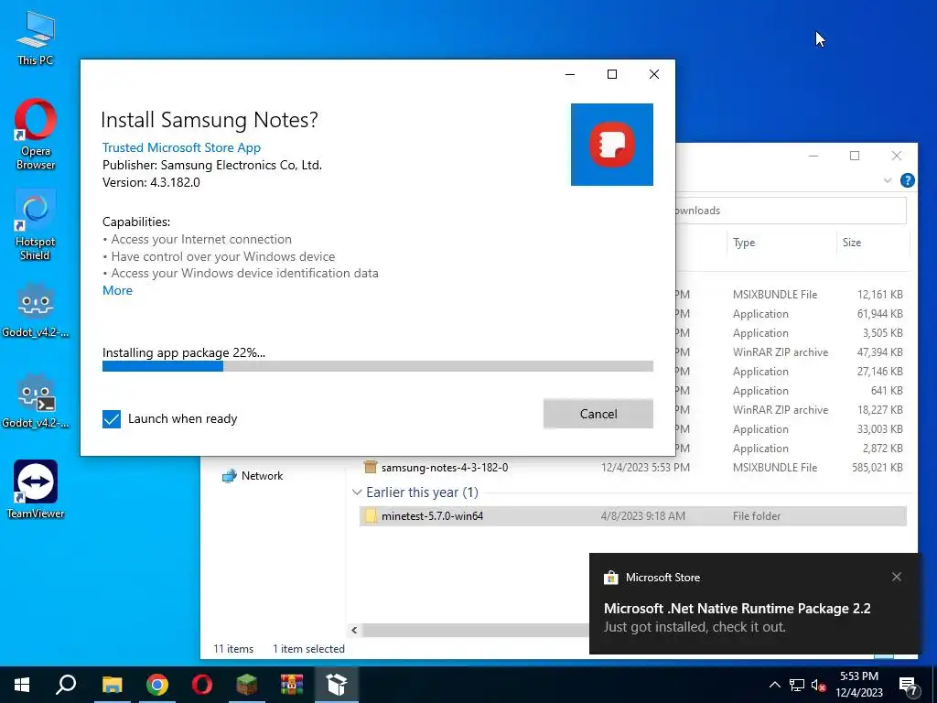Viewport: 937px width, 703px height.
Task: Click the taskbar clock showing 5:53 PM
Action: point(858,685)
